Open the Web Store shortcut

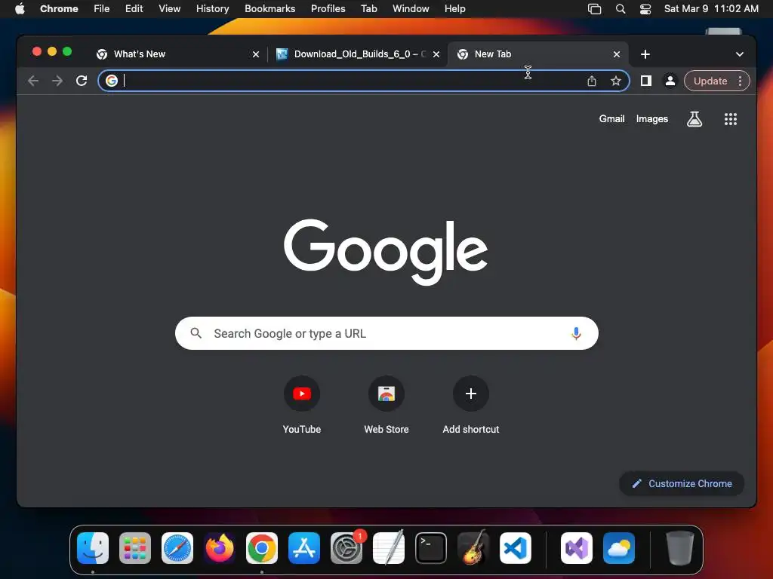click(386, 405)
